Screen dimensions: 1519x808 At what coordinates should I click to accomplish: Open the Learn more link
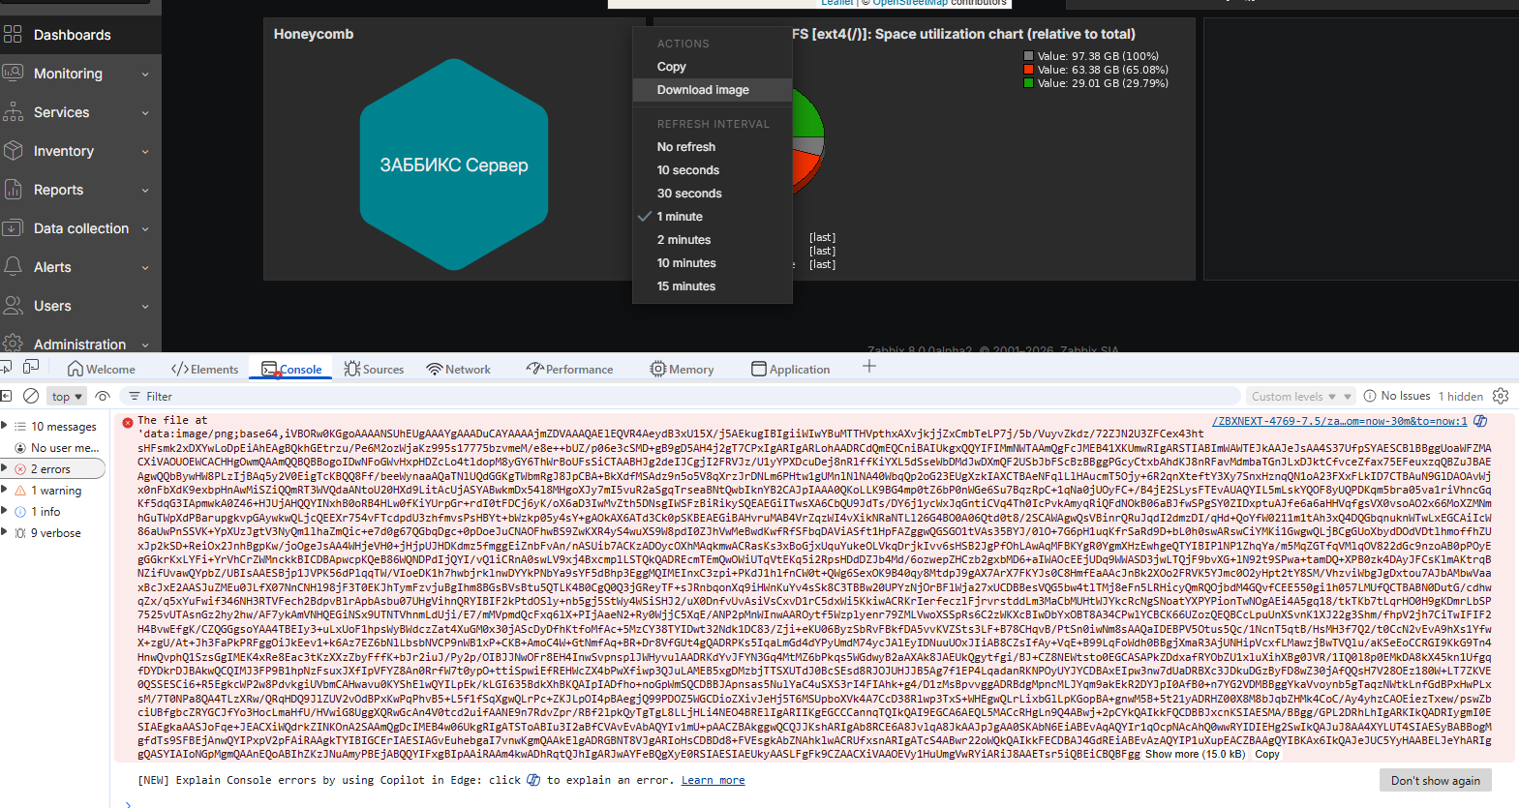(x=713, y=780)
